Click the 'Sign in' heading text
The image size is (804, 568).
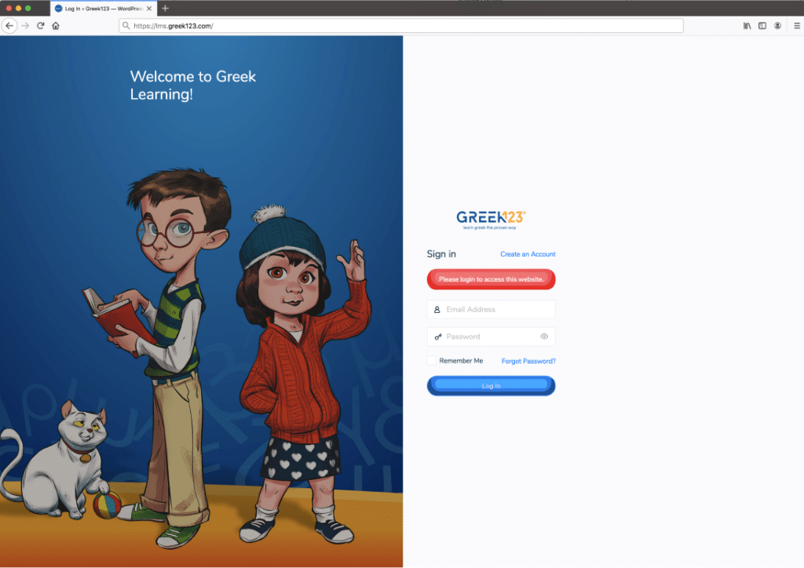[441, 254]
